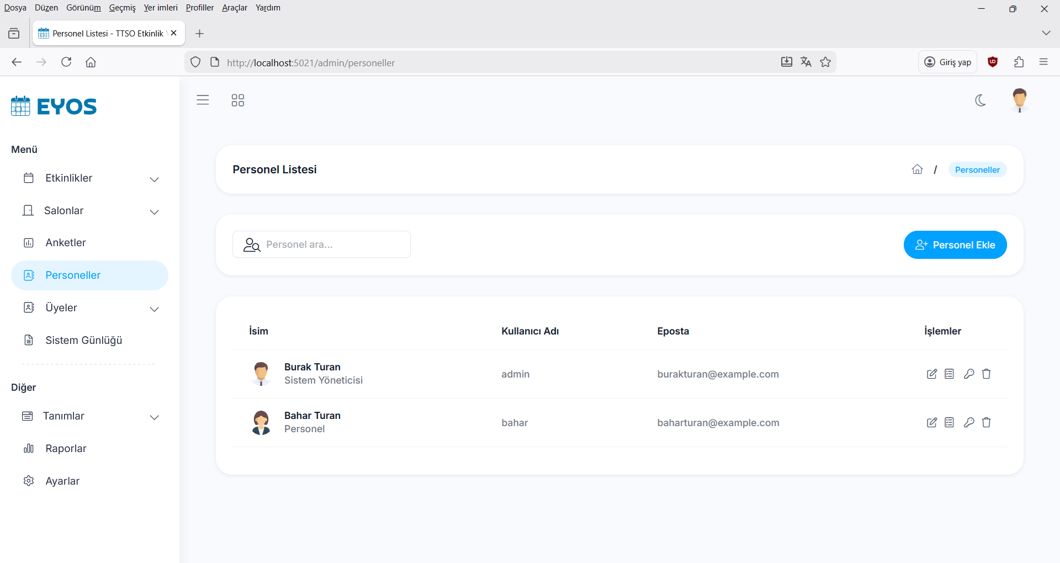Viewport: 1060px width, 563px height.
Task: Expand the Salonlar menu chevron
Action: pyautogui.click(x=155, y=212)
